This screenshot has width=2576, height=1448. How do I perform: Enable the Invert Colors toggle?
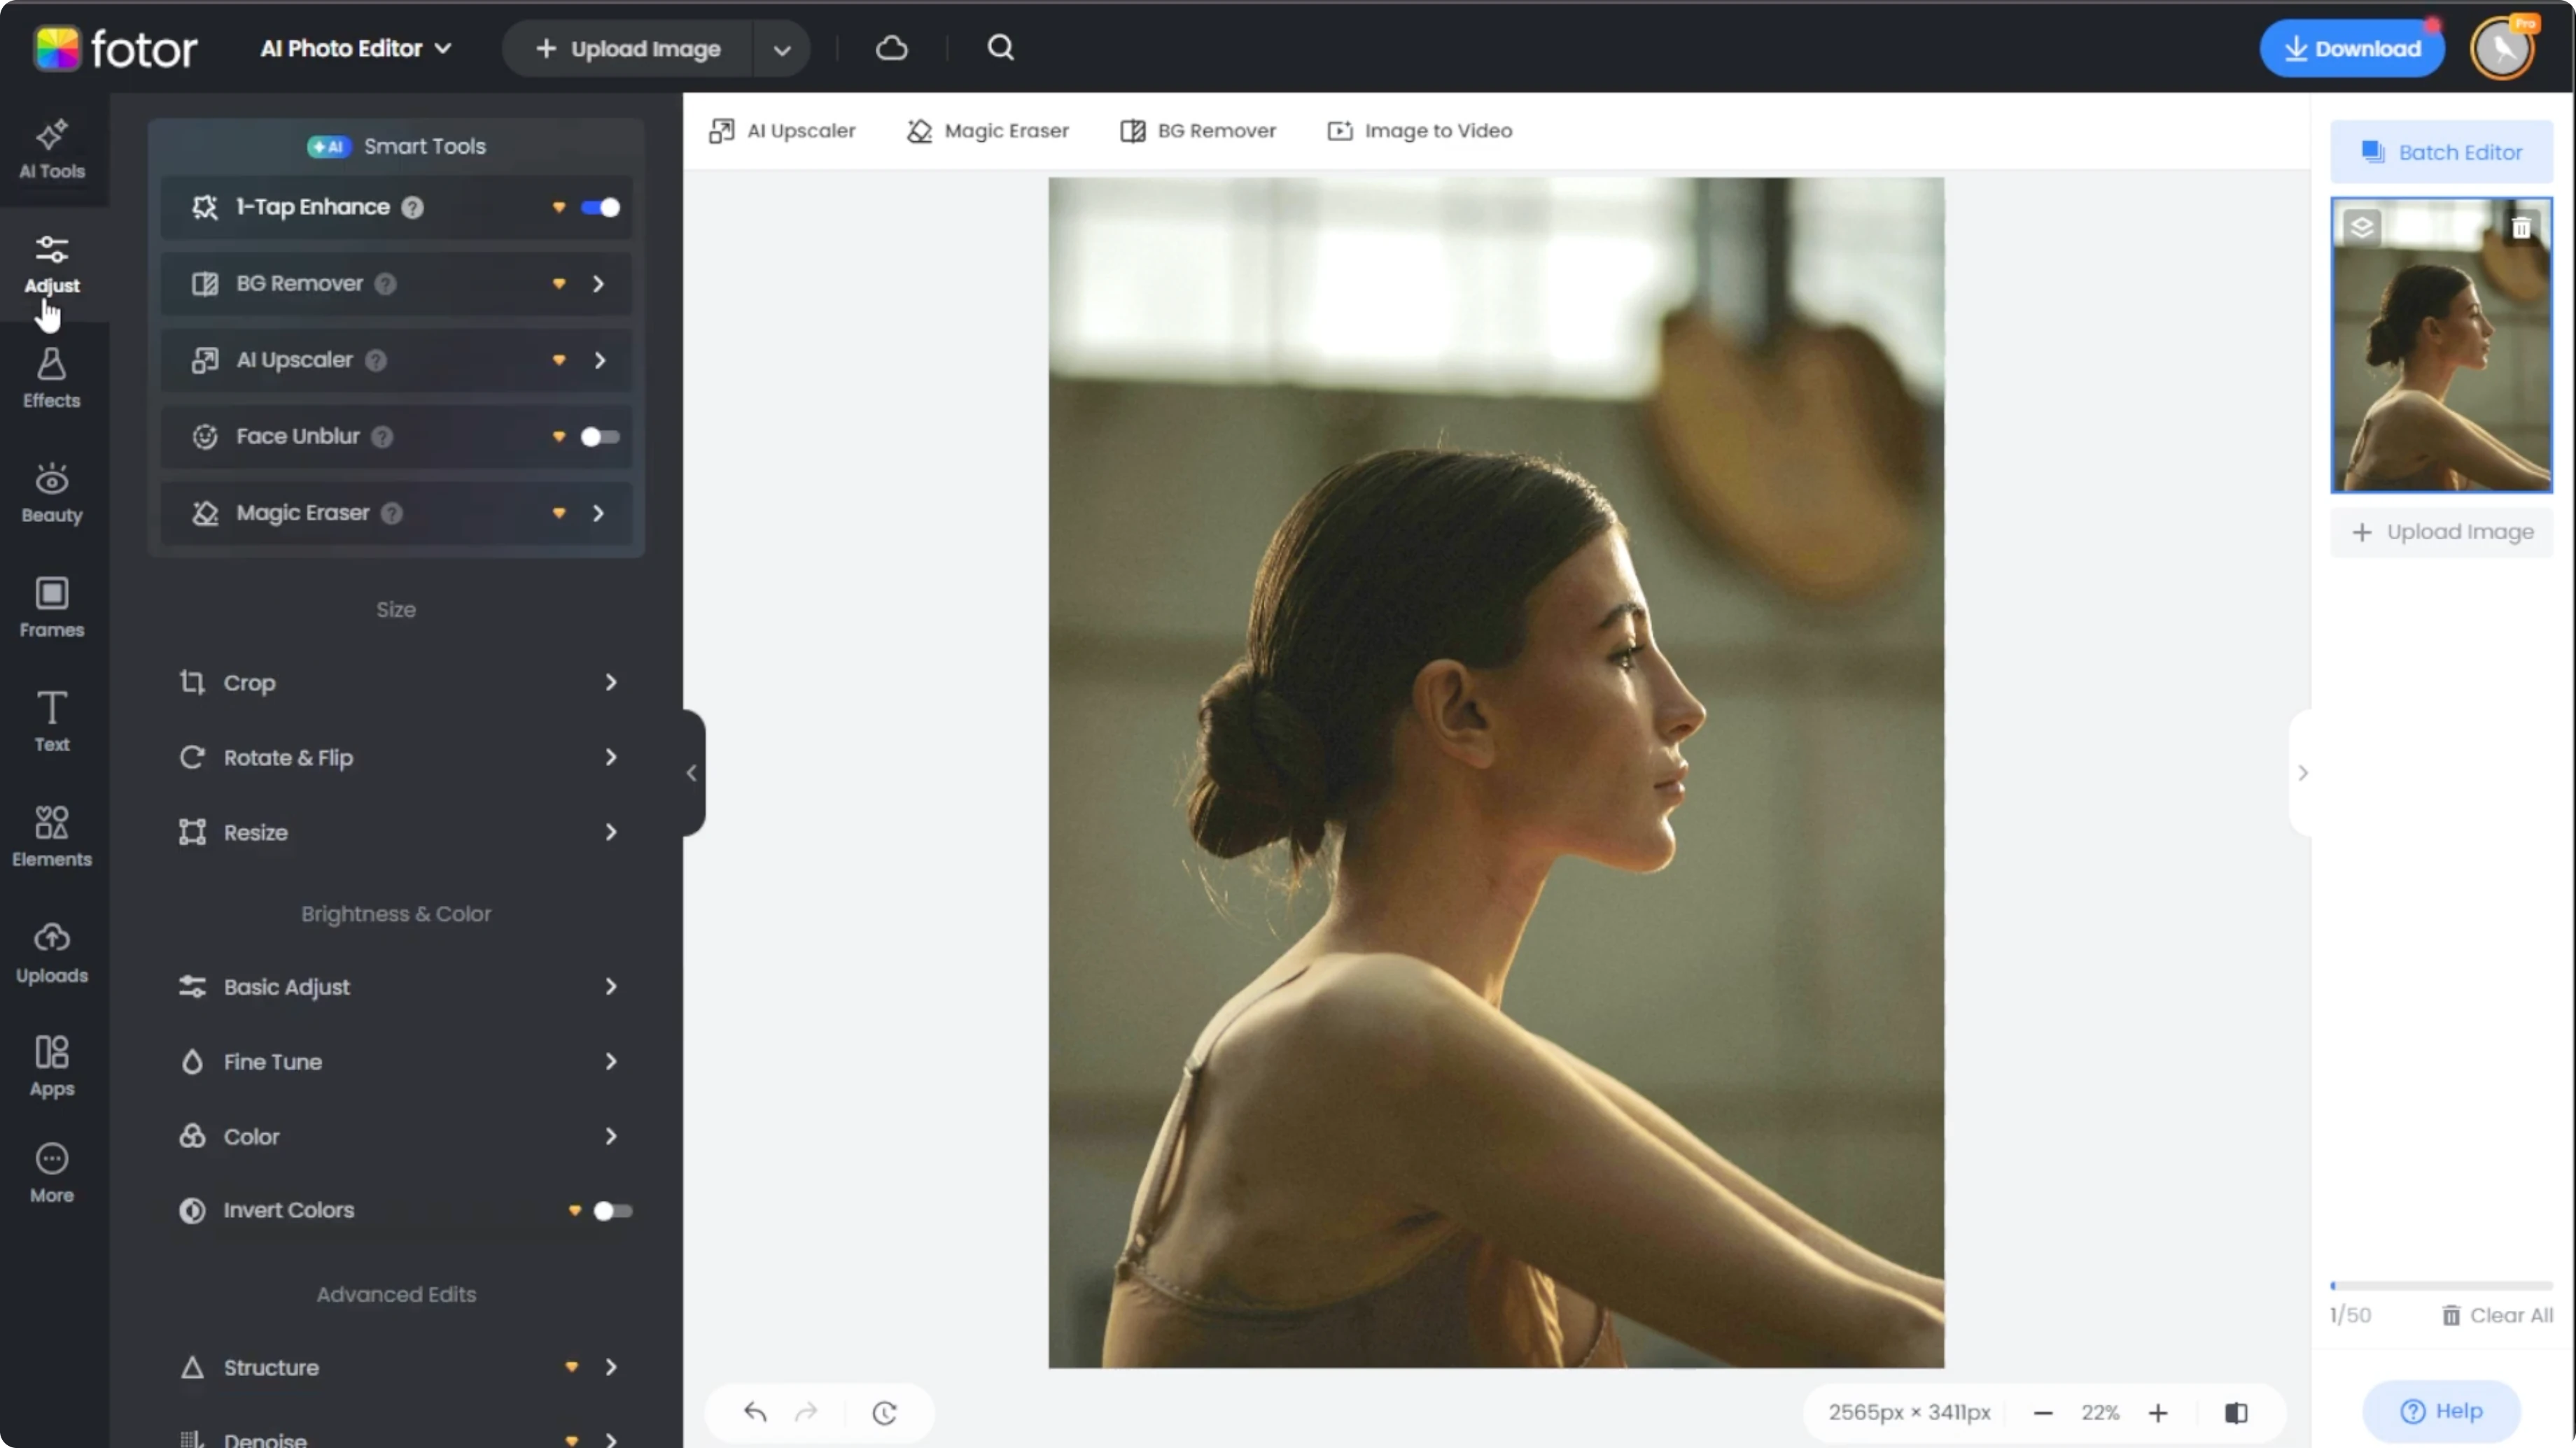pos(613,1210)
